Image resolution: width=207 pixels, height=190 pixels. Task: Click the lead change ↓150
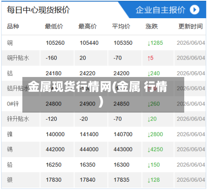click(154, 165)
